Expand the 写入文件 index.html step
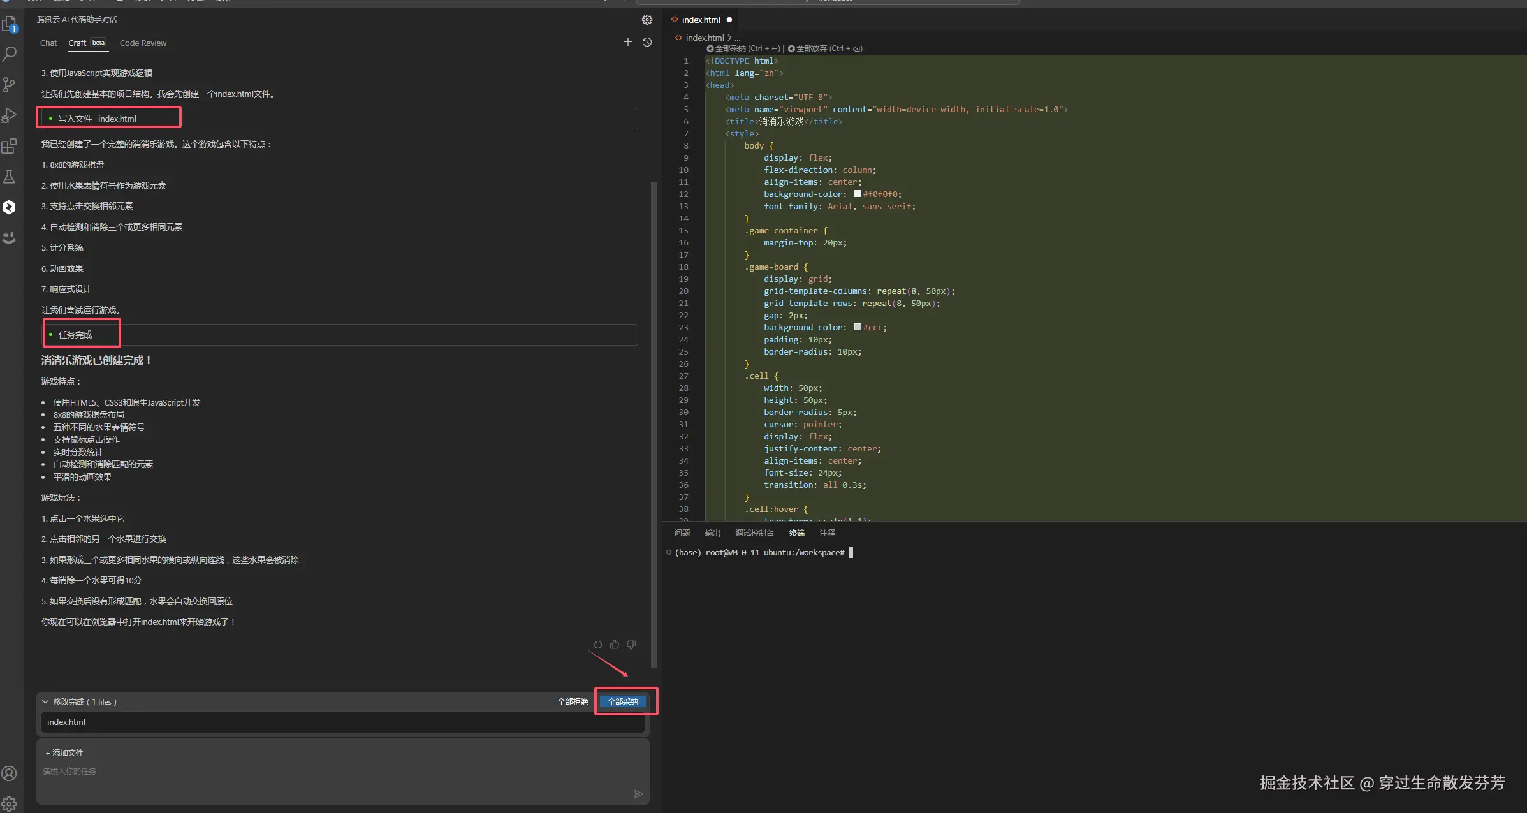The width and height of the screenshot is (1527, 813). tap(97, 119)
